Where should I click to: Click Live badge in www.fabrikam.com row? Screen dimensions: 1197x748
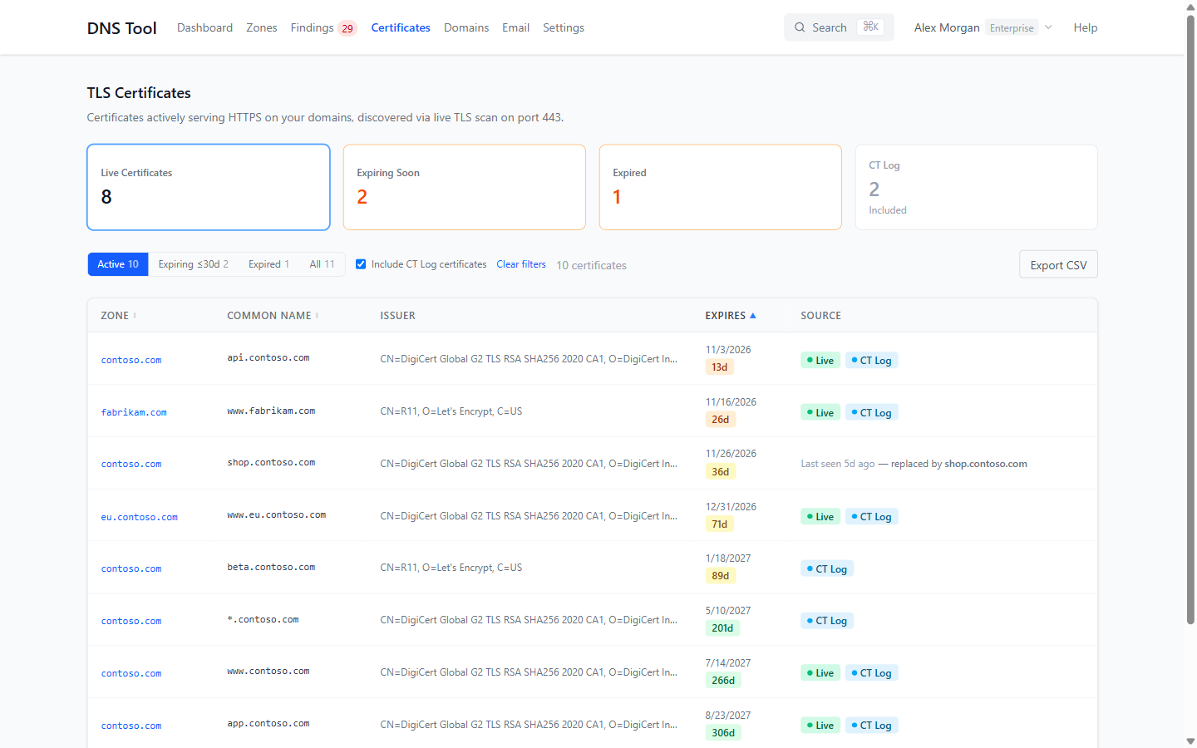click(x=820, y=412)
